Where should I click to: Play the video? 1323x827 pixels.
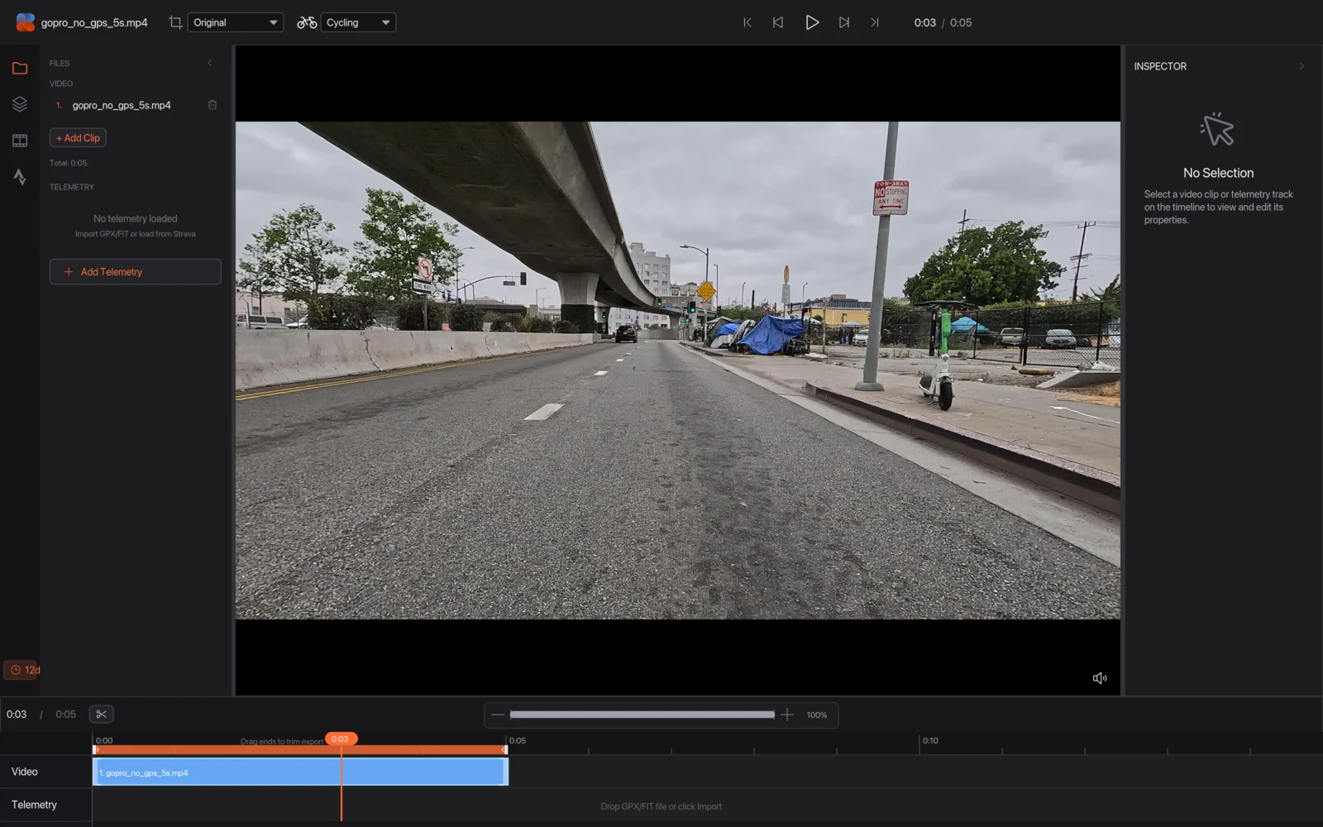pos(812,22)
